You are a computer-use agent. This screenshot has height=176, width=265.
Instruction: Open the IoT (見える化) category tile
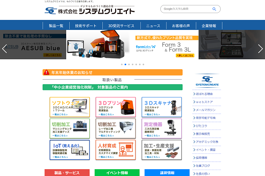pyautogui.click(x=70, y=150)
